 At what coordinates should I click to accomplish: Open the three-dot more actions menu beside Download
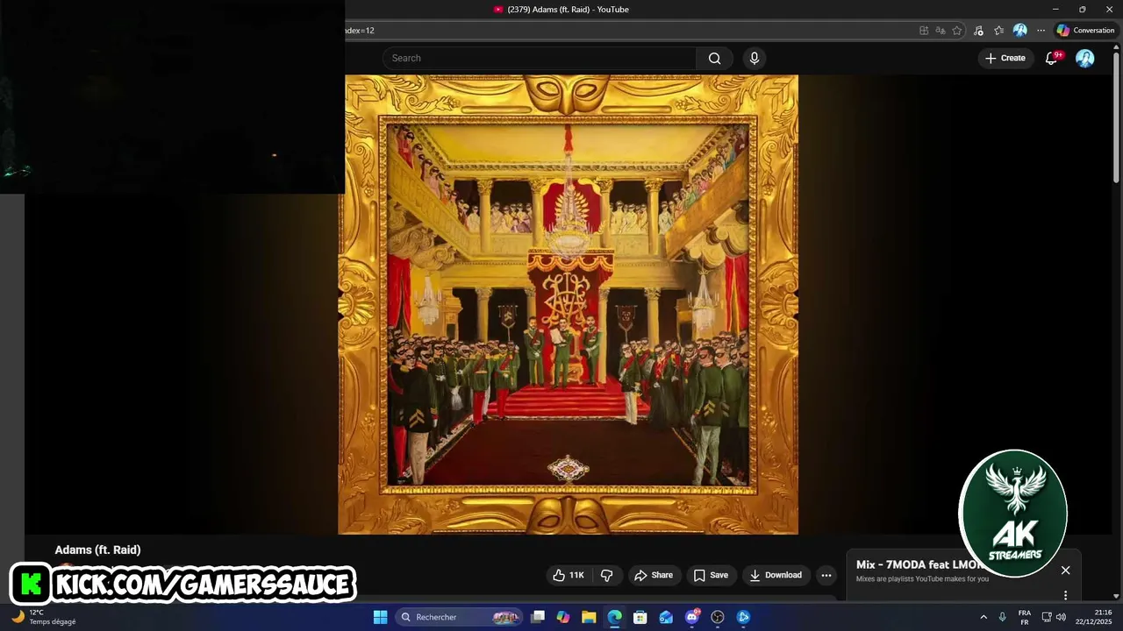[x=826, y=575]
